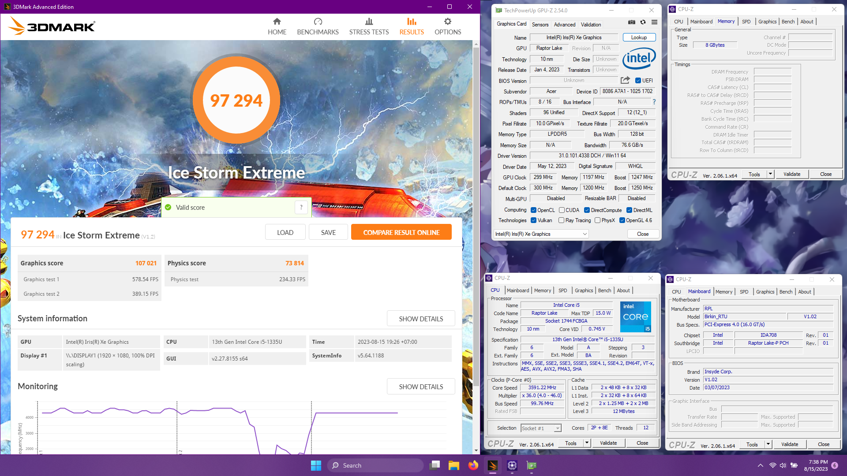Toggle the OpenGL 4.6 checkbox in GPU-Z
Image resolution: width=847 pixels, height=476 pixels.
(x=622, y=220)
